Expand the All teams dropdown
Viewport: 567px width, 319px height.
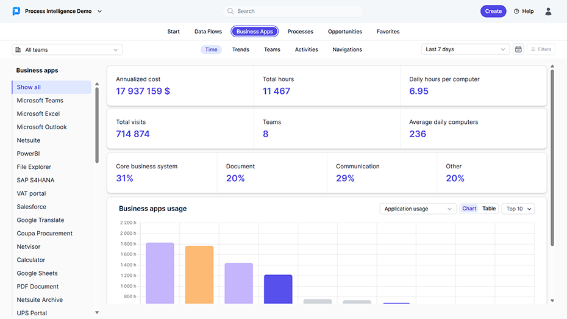[67, 49]
